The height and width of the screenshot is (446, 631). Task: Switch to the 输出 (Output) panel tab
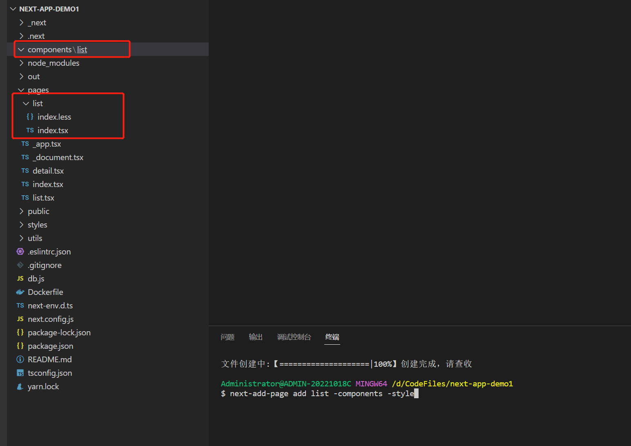[x=256, y=337]
